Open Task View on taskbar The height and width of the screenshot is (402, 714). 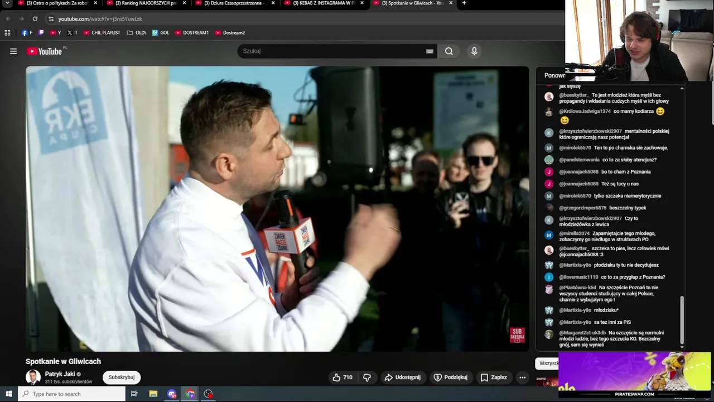(134, 394)
